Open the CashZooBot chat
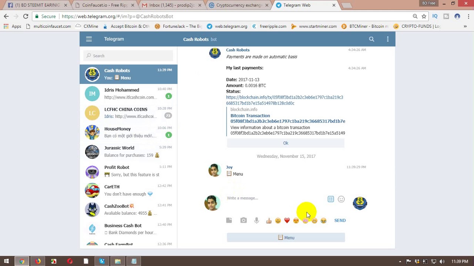The height and width of the screenshot is (266, 474). (128, 210)
